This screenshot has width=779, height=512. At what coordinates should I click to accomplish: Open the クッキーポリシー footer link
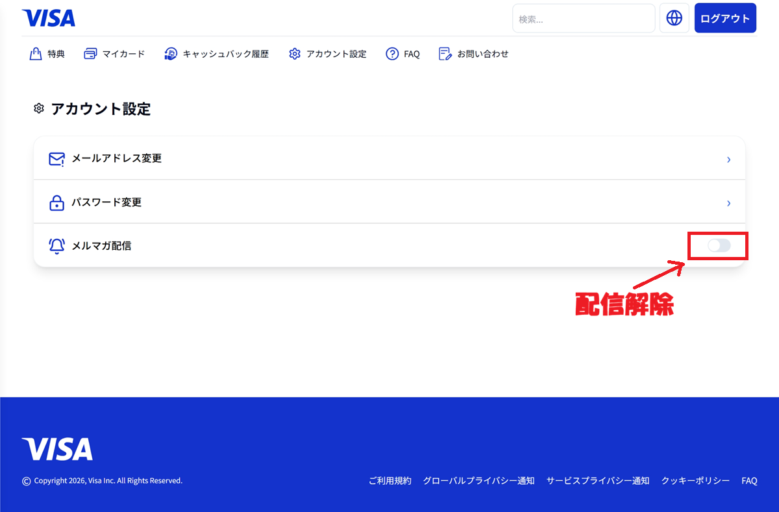[x=695, y=481]
